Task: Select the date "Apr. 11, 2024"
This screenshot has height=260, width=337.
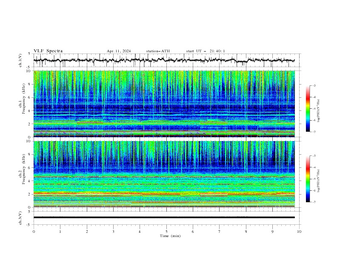Action: click(x=119, y=51)
